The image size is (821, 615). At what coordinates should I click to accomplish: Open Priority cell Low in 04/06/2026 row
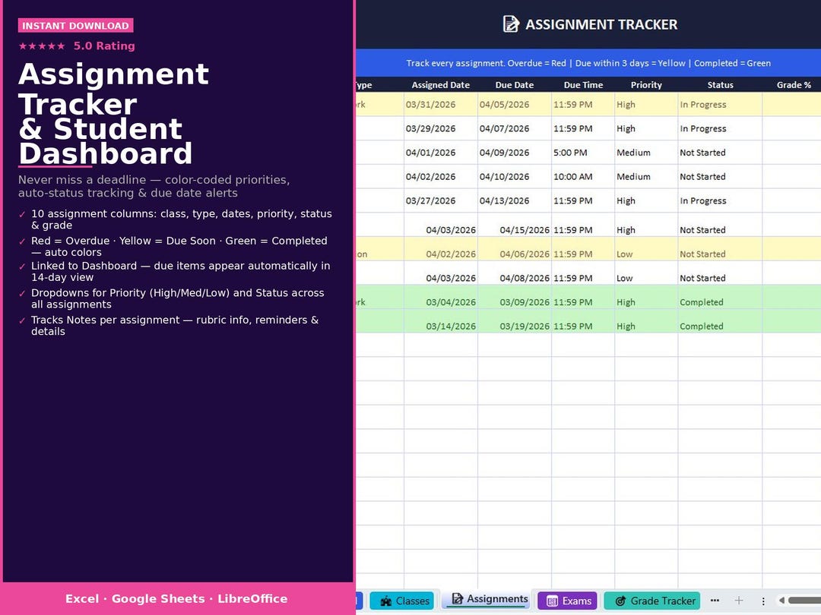click(x=647, y=249)
